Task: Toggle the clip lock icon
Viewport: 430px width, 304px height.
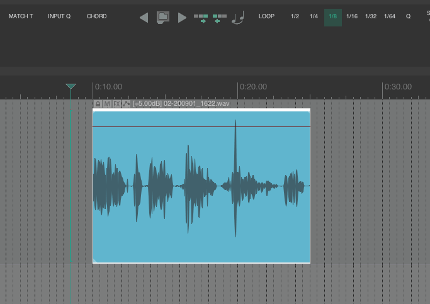Action: pyautogui.click(x=98, y=104)
